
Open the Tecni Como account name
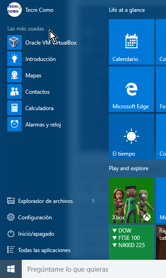pos(39,10)
